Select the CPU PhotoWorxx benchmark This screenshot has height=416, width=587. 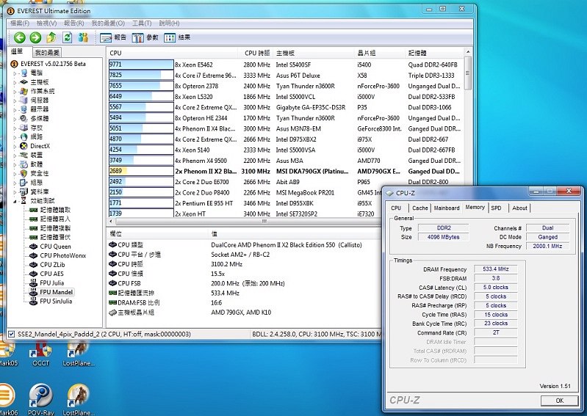pos(63,255)
